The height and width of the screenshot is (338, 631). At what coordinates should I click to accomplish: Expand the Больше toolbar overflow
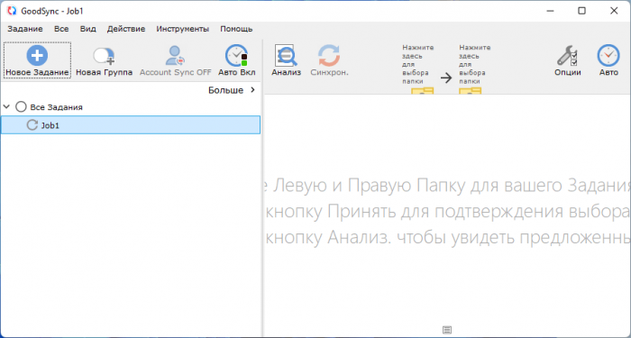(x=232, y=90)
